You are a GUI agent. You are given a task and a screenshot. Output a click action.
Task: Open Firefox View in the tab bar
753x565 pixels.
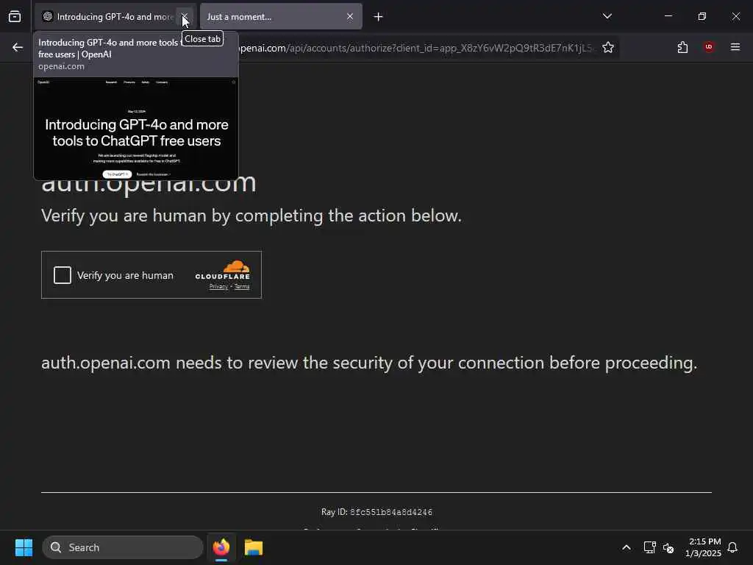pos(15,17)
